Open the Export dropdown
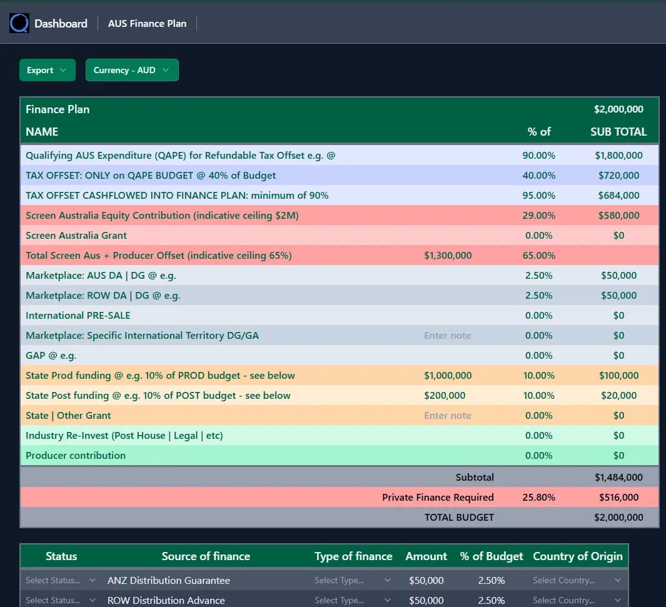Screen dimensions: 666x607 click(47, 70)
